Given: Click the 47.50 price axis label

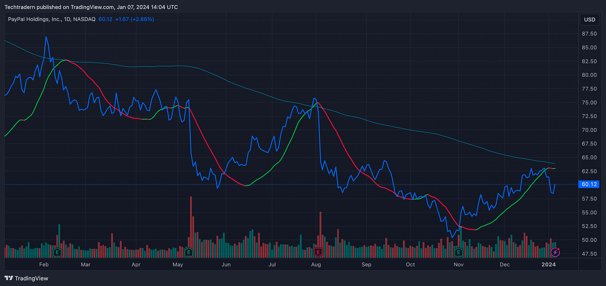Looking at the screenshot, I should click(x=589, y=254).
